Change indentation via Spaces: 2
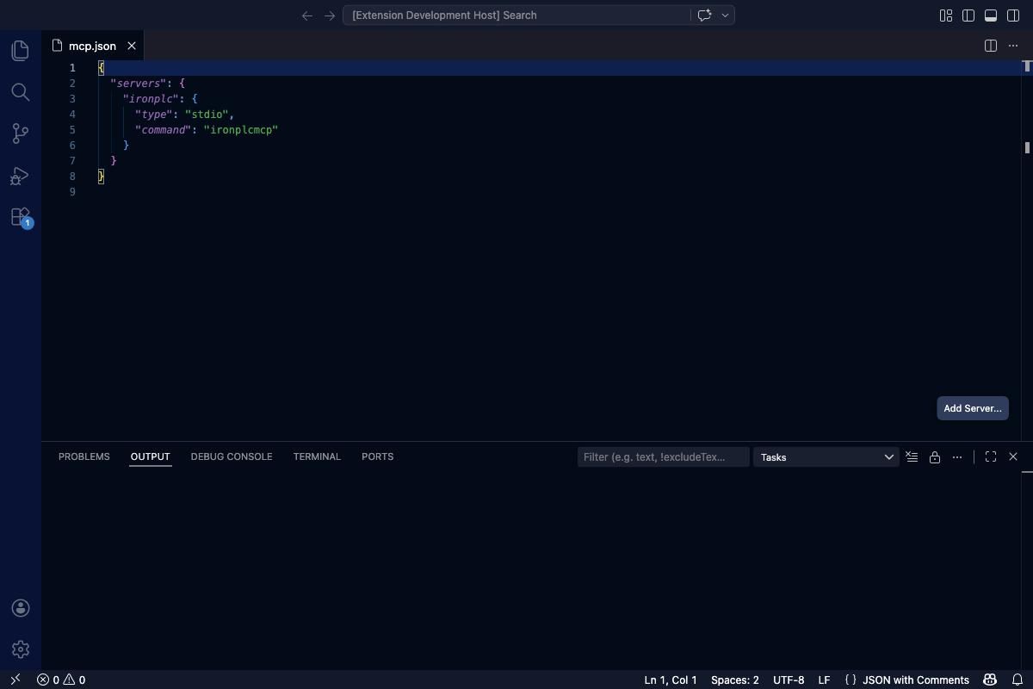1033x689 pixels. 735,680
